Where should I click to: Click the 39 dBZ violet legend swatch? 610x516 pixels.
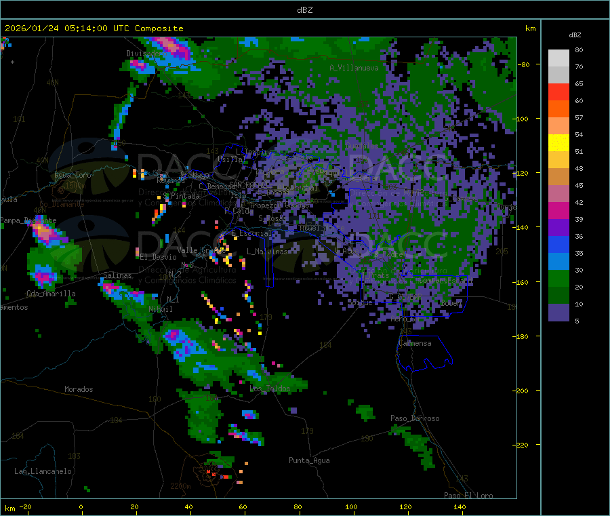pyautogui.click(x=558, y=228)
